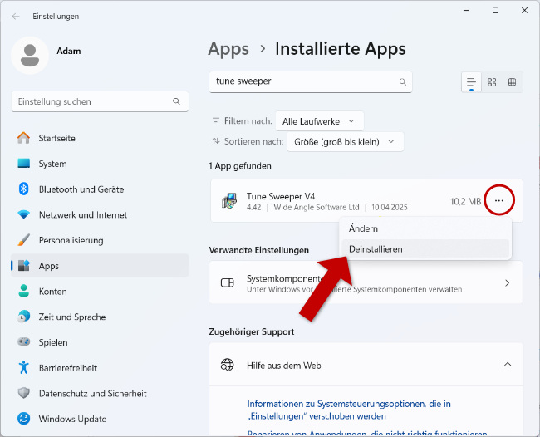The width and height of the screenshot is (540, 437).
Task: Open Alle Laufwerke filter dropdown
Action: point(319,121)
